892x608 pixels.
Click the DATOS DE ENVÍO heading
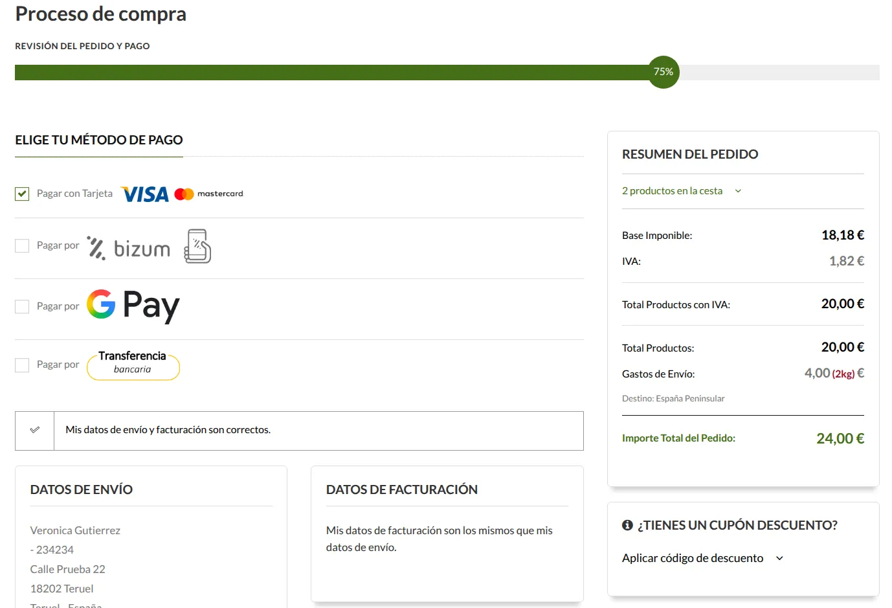click(x=82, y=490)
